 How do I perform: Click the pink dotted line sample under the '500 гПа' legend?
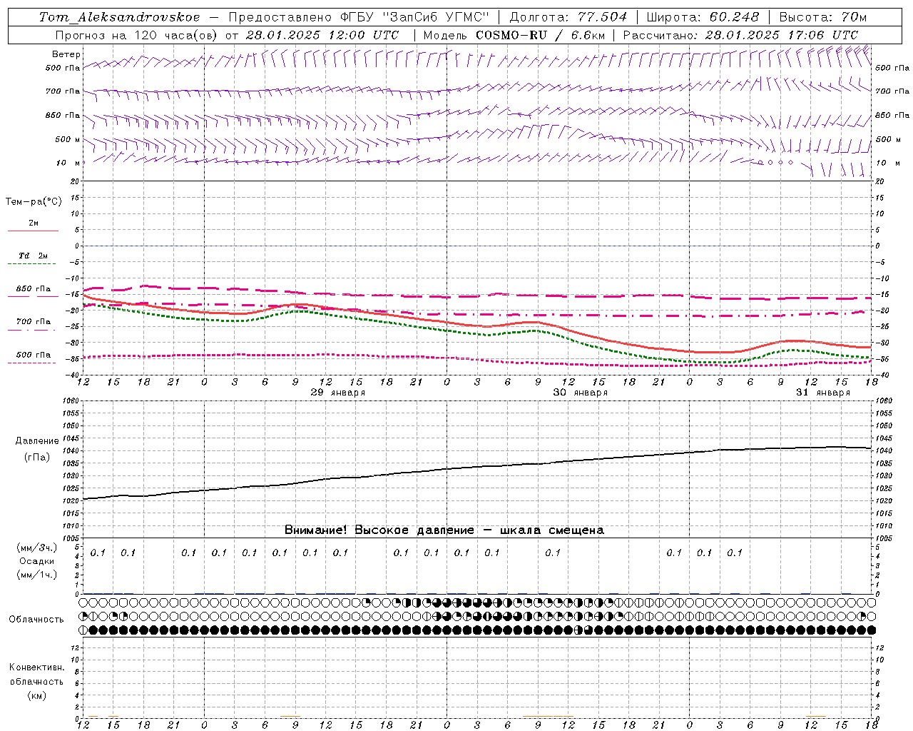pyautogui.click(x=33, y=363)
